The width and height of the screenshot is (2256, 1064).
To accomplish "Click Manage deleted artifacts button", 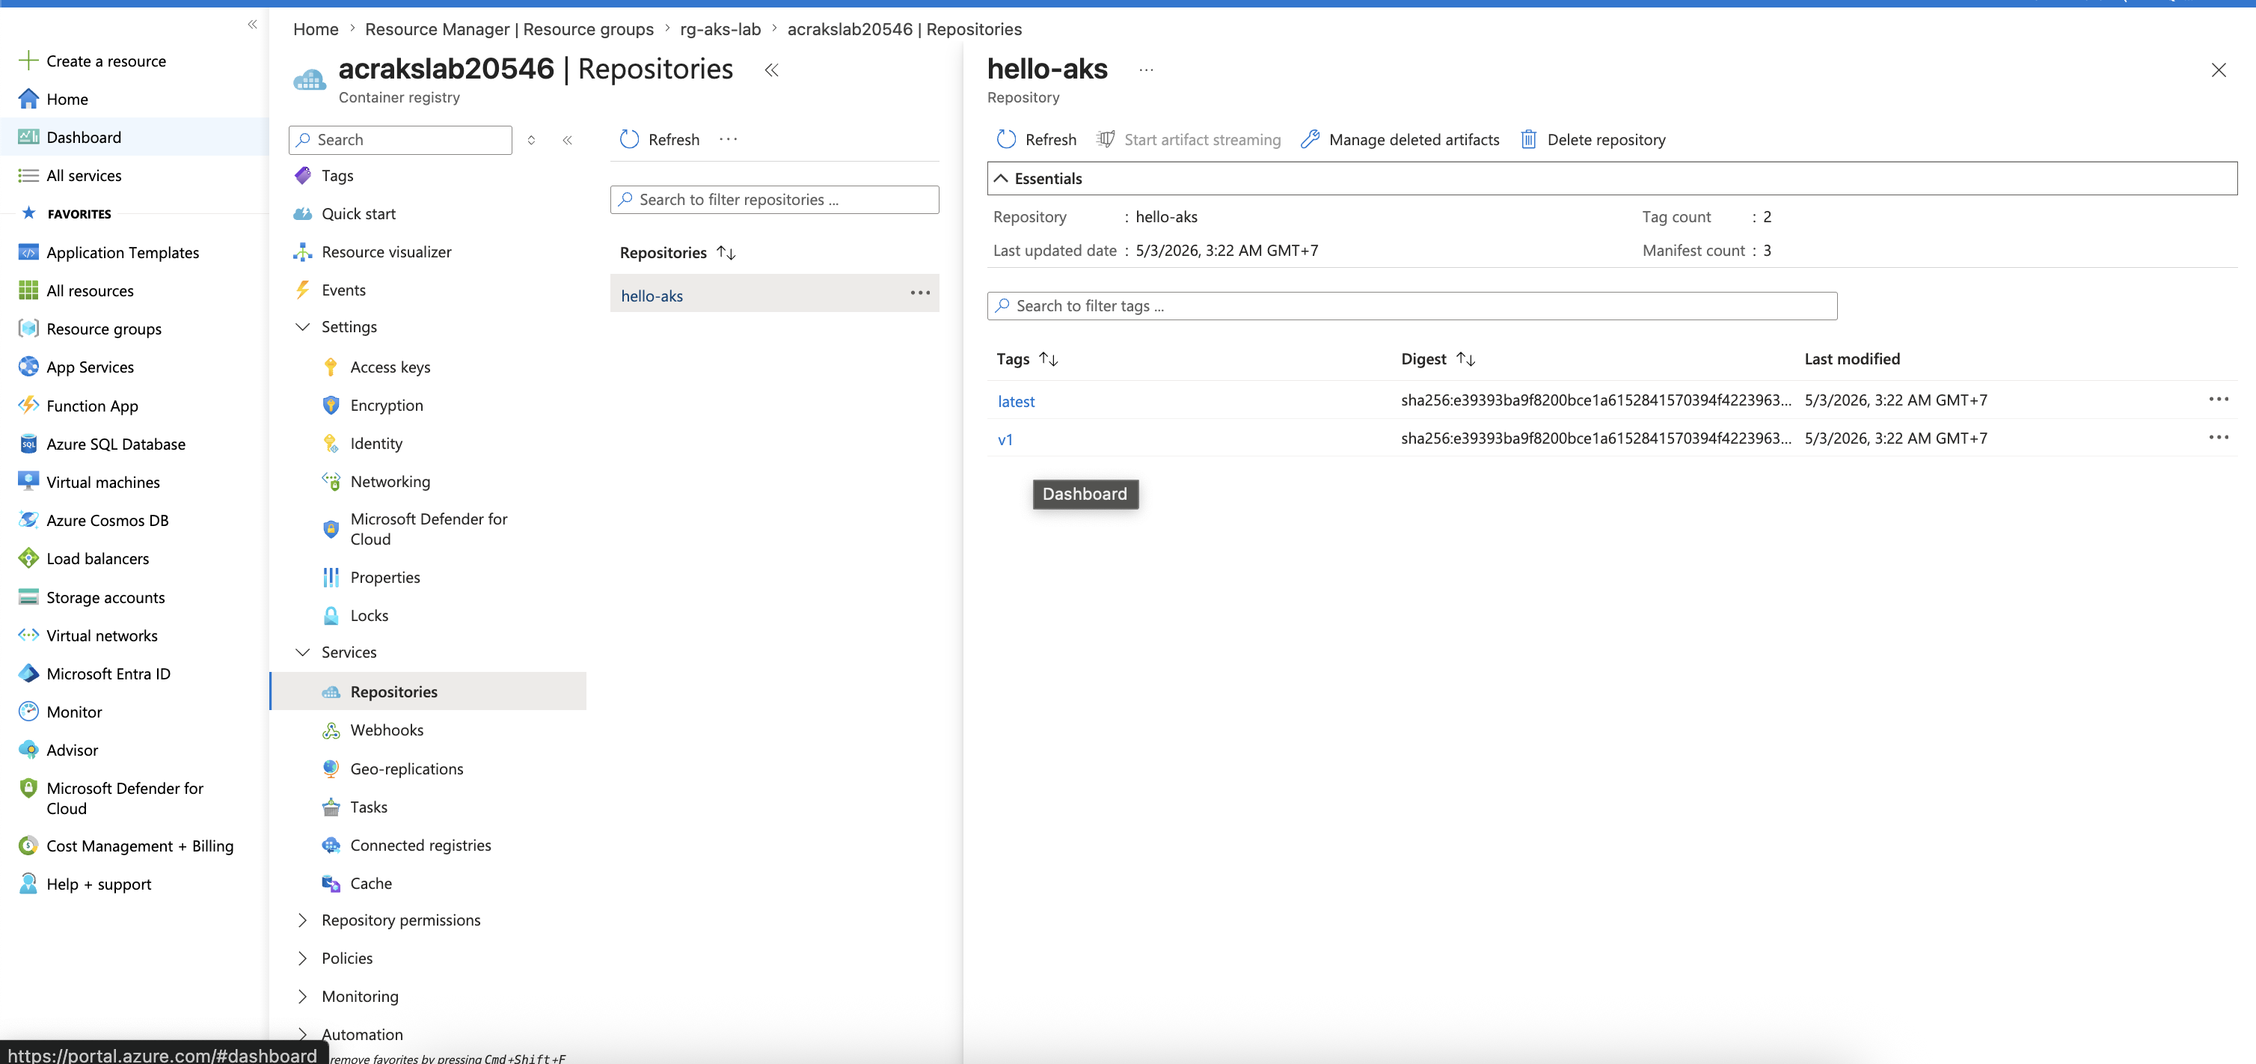I will 1400,139.
